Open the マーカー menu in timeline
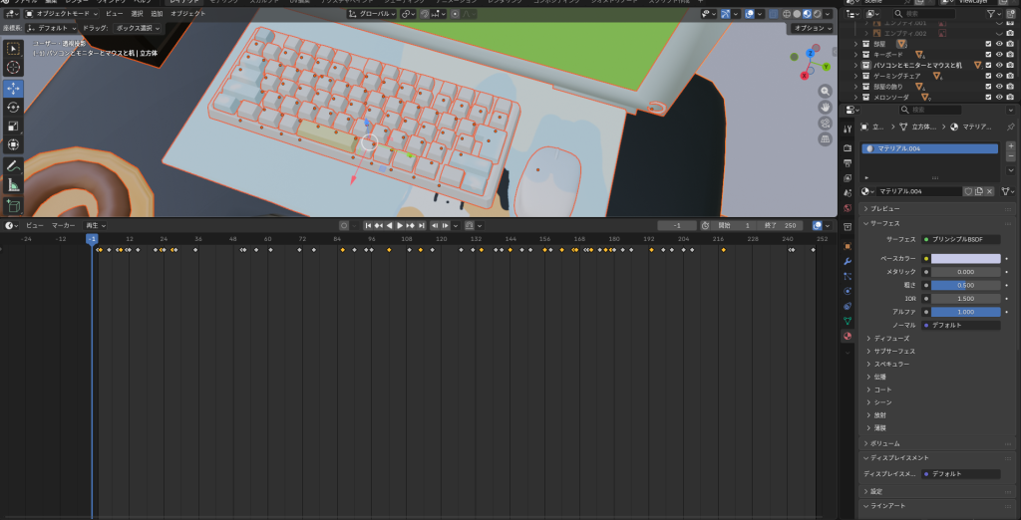This screenshot has width=1021, height=520. pos(63,226)
